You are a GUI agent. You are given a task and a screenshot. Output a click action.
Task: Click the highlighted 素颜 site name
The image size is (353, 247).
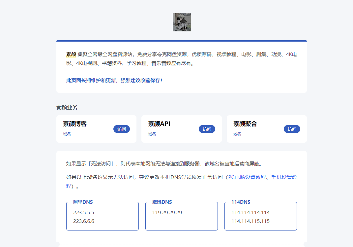(71, 54)
